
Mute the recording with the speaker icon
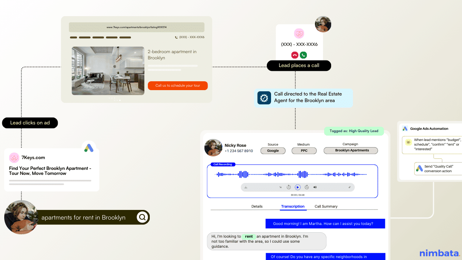pos(315,187)
